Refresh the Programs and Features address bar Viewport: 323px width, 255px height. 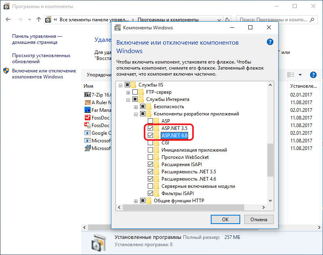[x=227, y=20]
